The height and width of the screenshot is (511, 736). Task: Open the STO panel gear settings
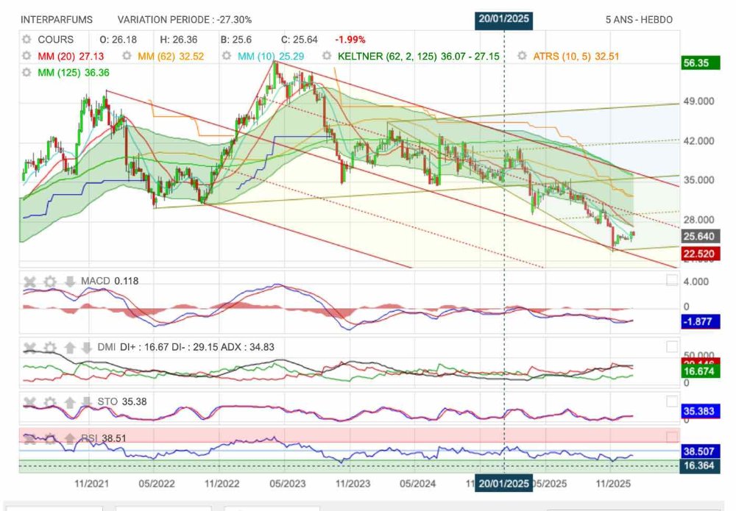point(50,401)
